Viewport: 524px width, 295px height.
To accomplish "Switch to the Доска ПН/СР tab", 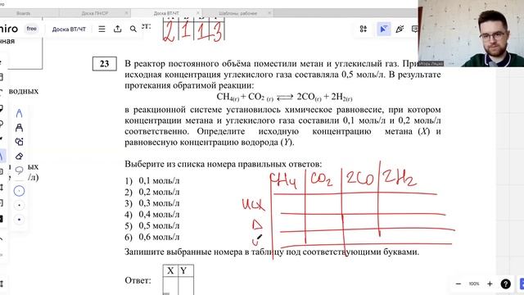I will 95,13.
